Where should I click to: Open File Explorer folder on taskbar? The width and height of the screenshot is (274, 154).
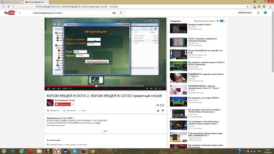click(x=39, y=151)
